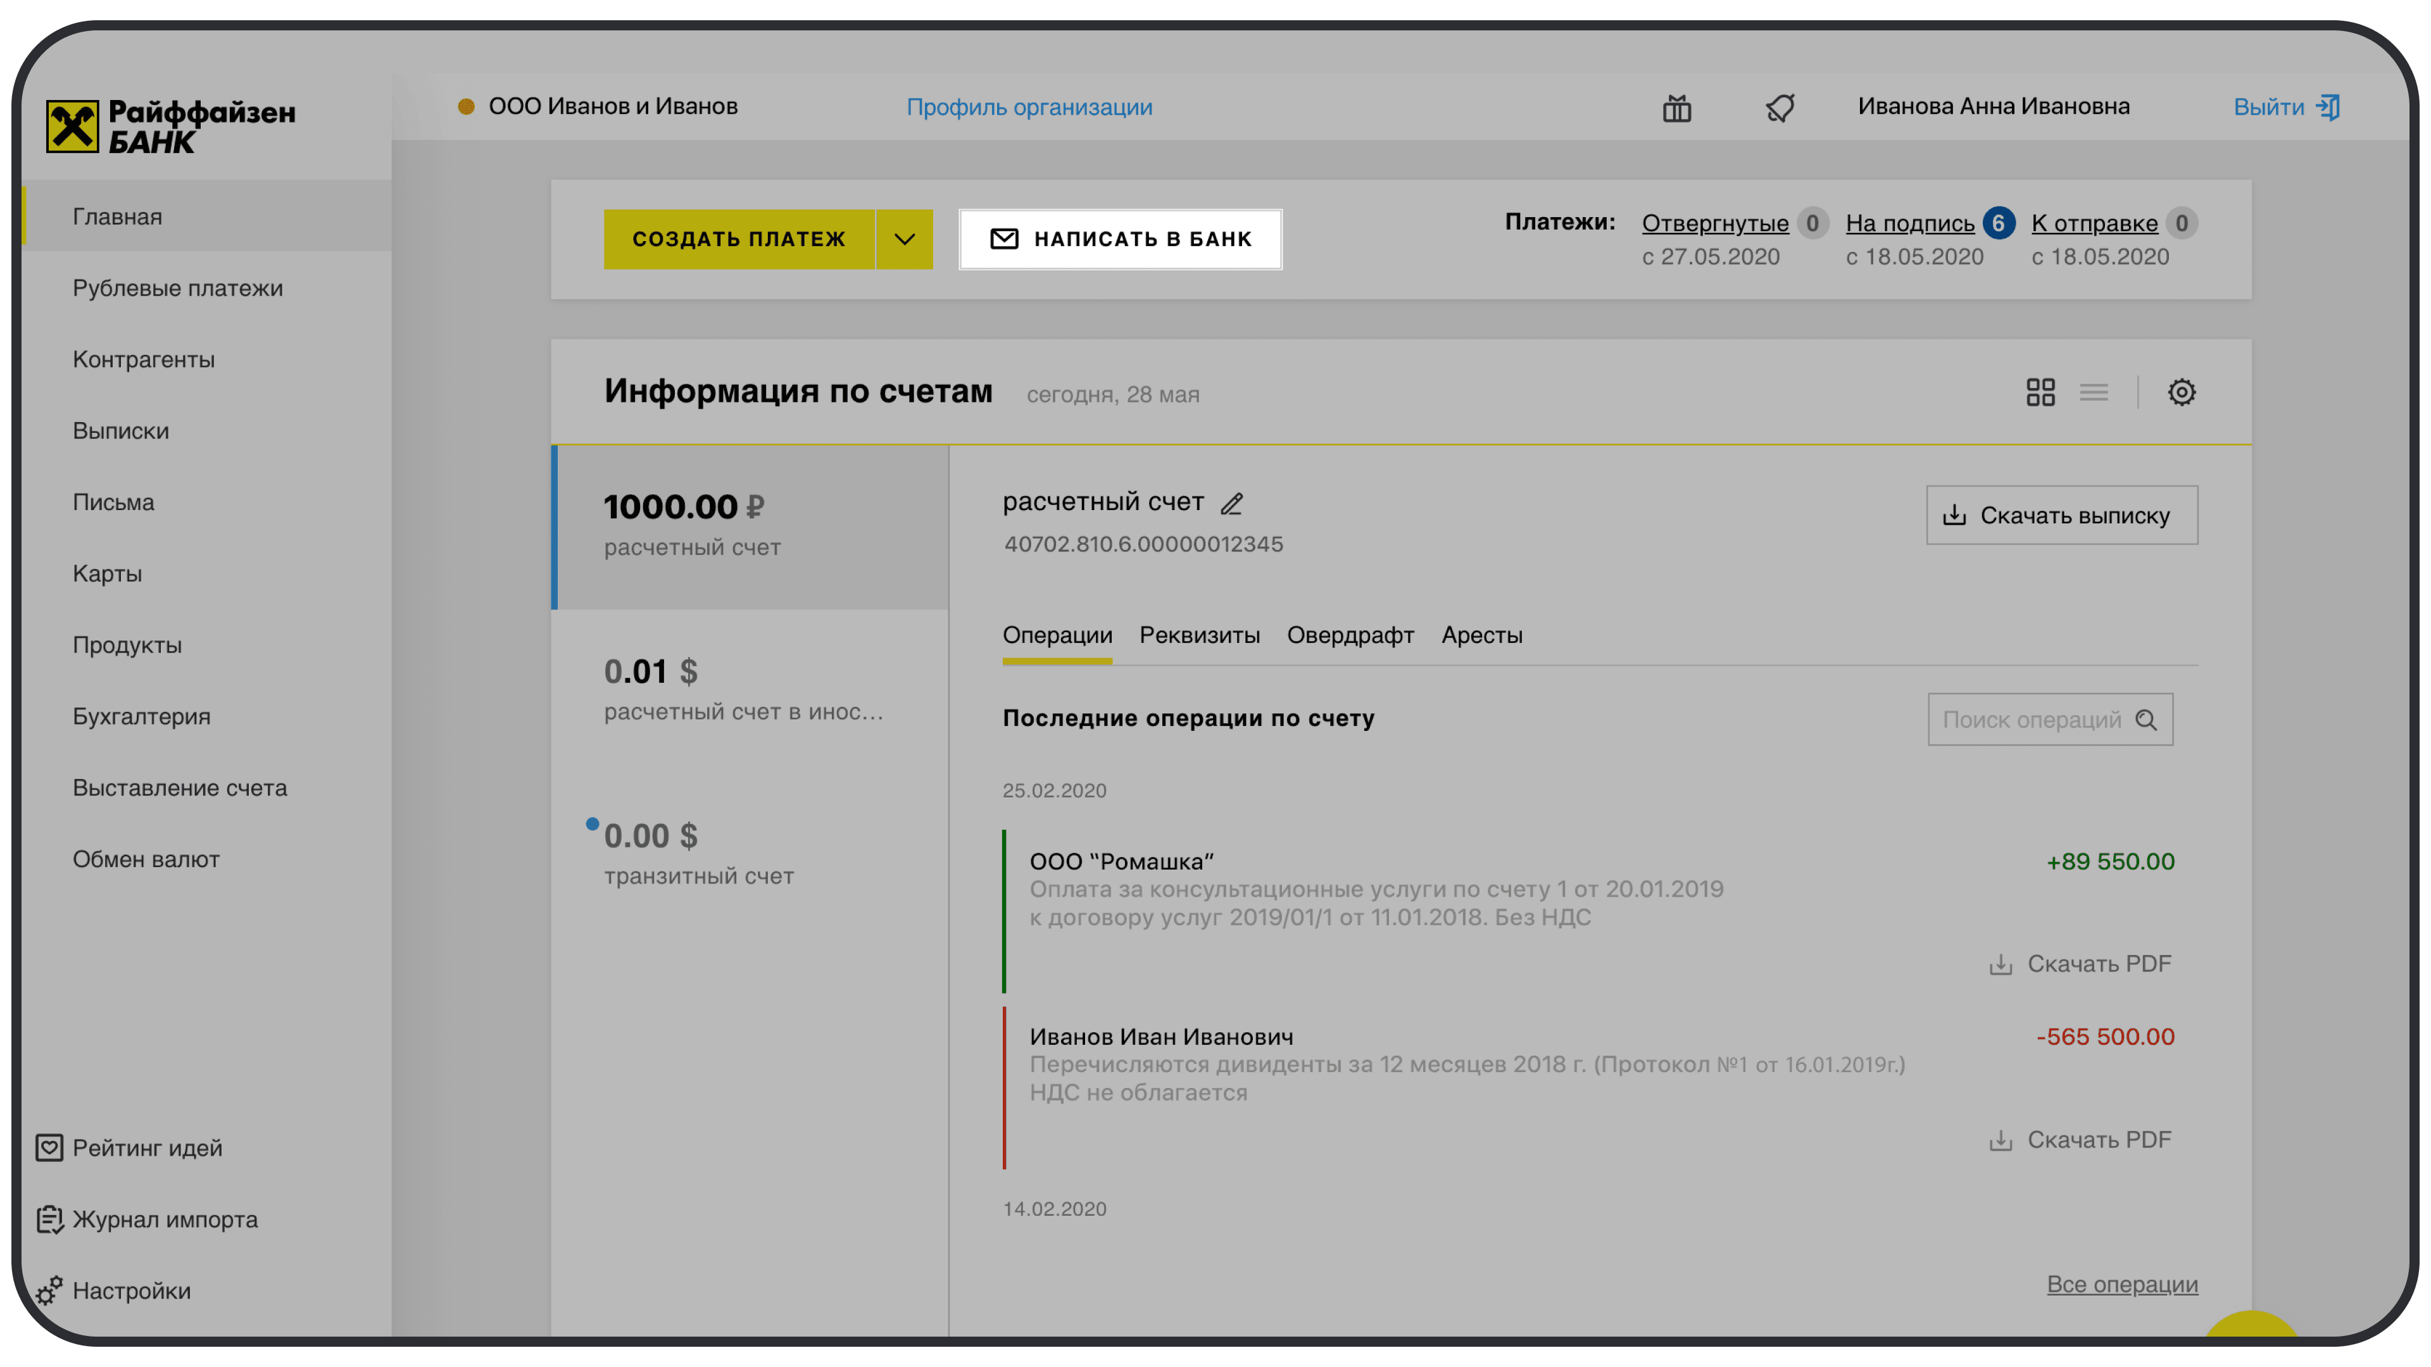Click the На подпись badge showing 6
2431x1367 pixels.
coord(1998,223)
